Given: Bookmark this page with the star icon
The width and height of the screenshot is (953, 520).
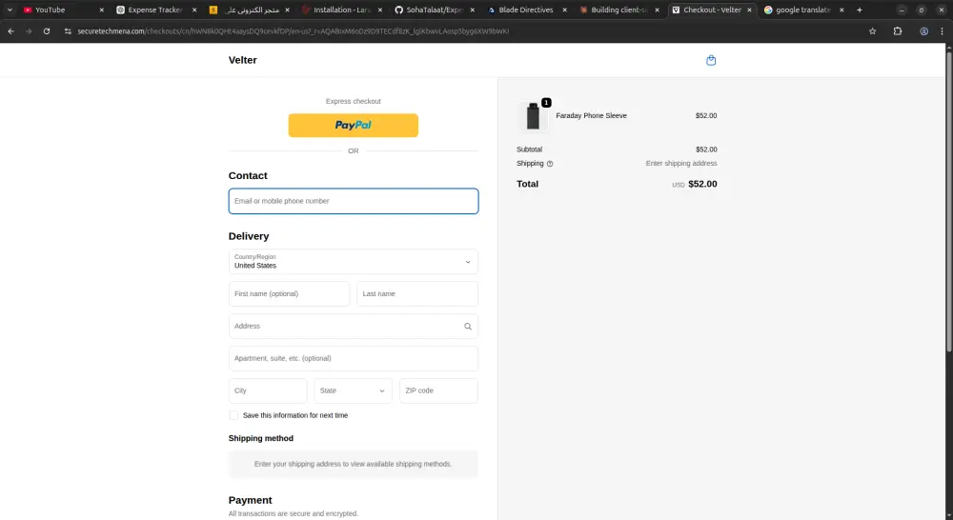Looking at the screenshot, I should [872, 30].
